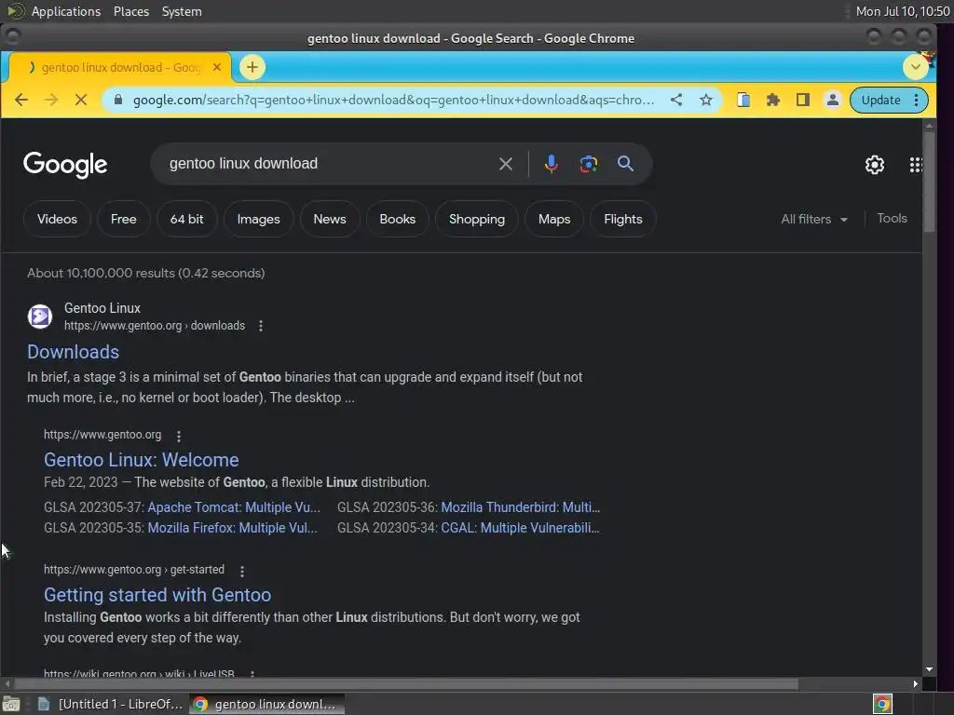Stop loading the page

pos(81,100)
